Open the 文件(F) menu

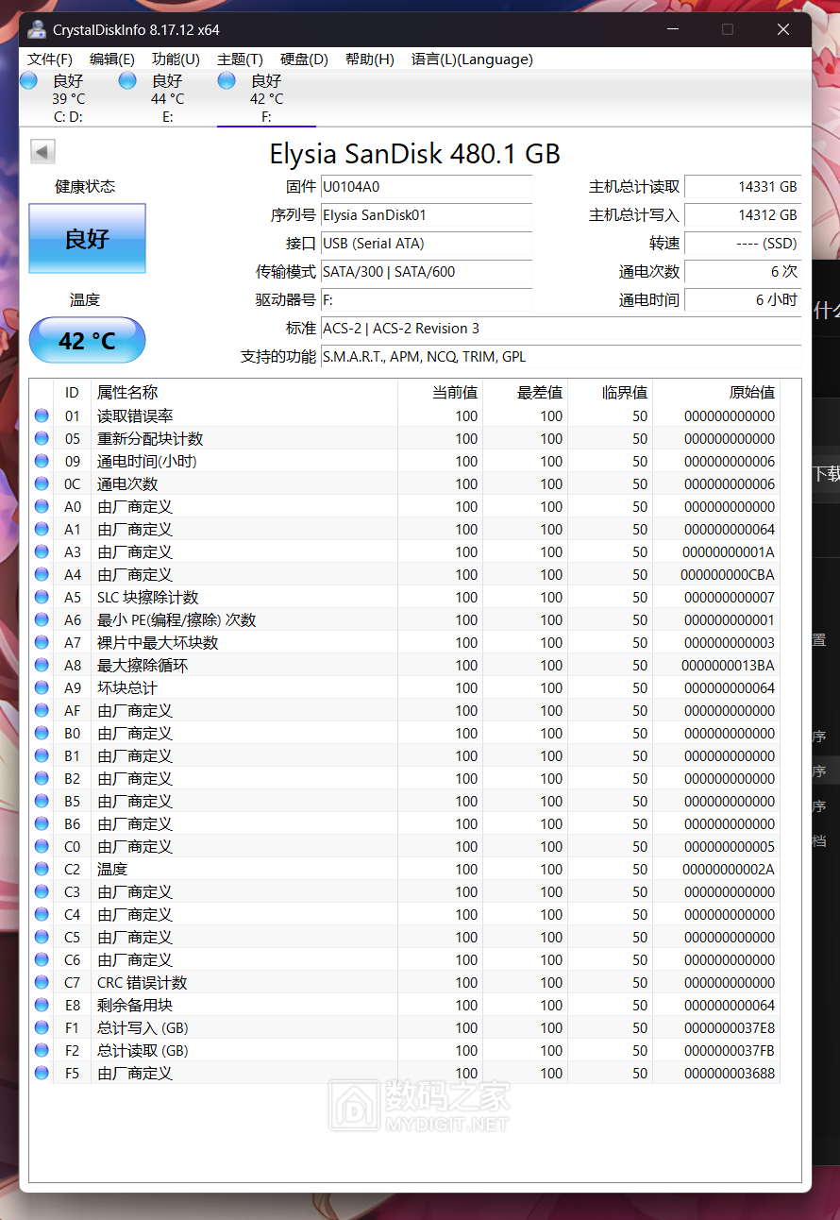(50, 59)
